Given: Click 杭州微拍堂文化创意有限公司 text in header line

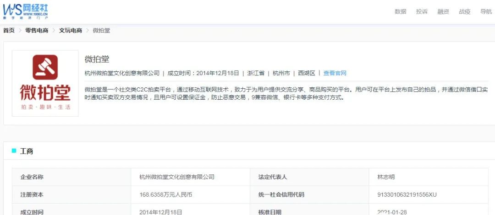Looking at the screenshot, I should tap(122, 73).
